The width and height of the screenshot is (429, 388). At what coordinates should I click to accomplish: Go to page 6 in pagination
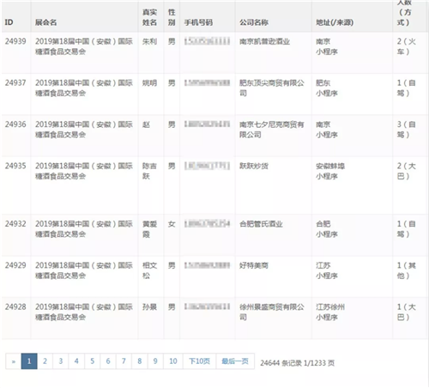[x=108, y=361]
